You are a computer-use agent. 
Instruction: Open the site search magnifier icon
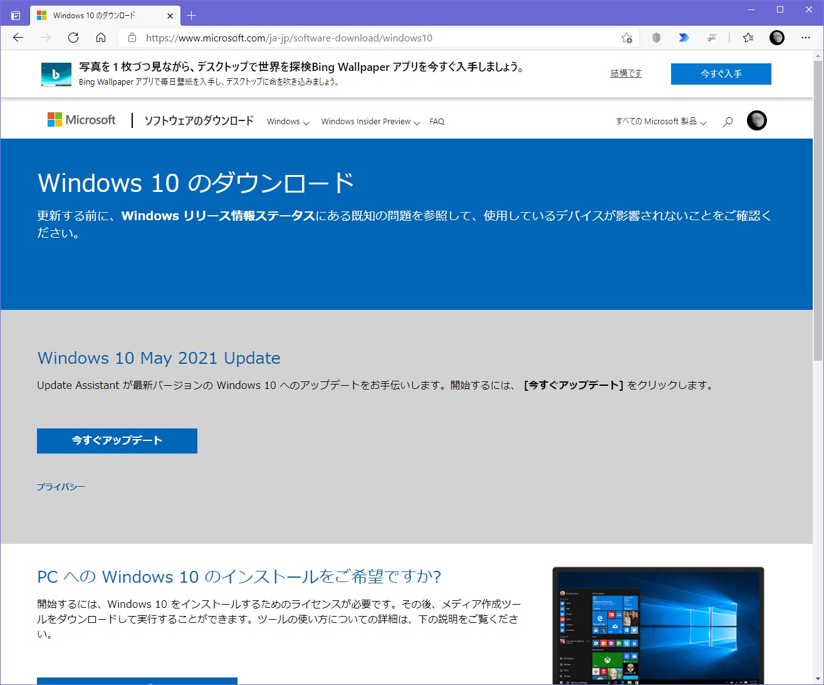[728, 122]
